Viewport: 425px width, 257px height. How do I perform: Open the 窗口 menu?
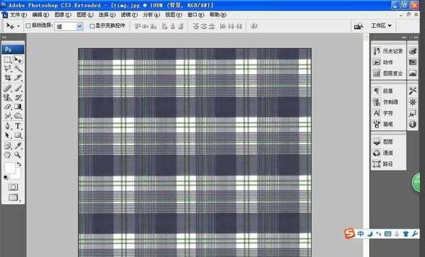(195, 15)
